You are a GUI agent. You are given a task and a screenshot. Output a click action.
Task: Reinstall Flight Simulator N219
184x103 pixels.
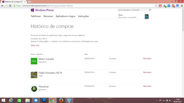tap(147, 72)
